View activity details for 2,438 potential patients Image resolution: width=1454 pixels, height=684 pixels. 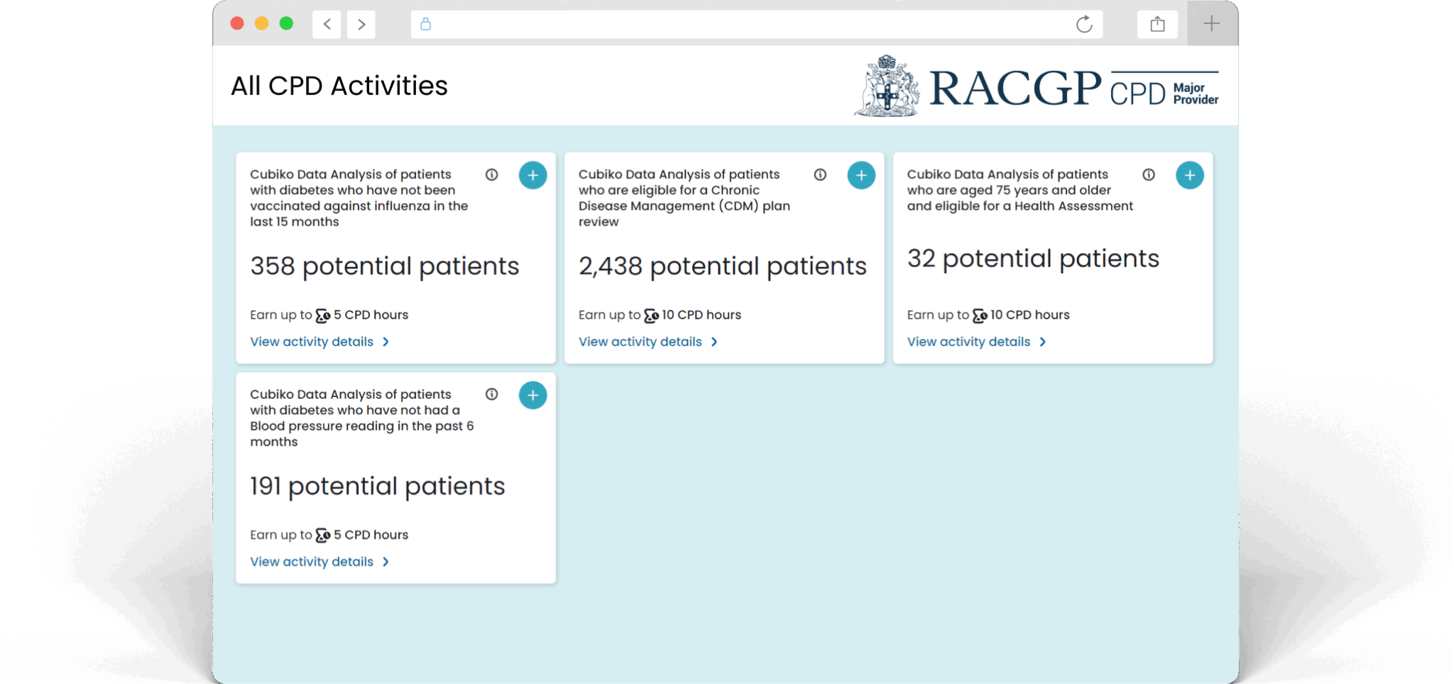(x=647, y=342)
